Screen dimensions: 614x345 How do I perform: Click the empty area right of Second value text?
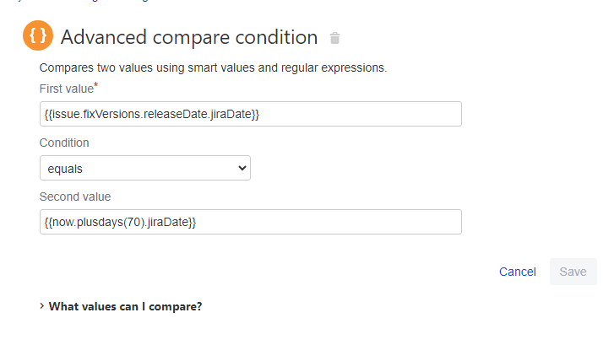(329, 222)
